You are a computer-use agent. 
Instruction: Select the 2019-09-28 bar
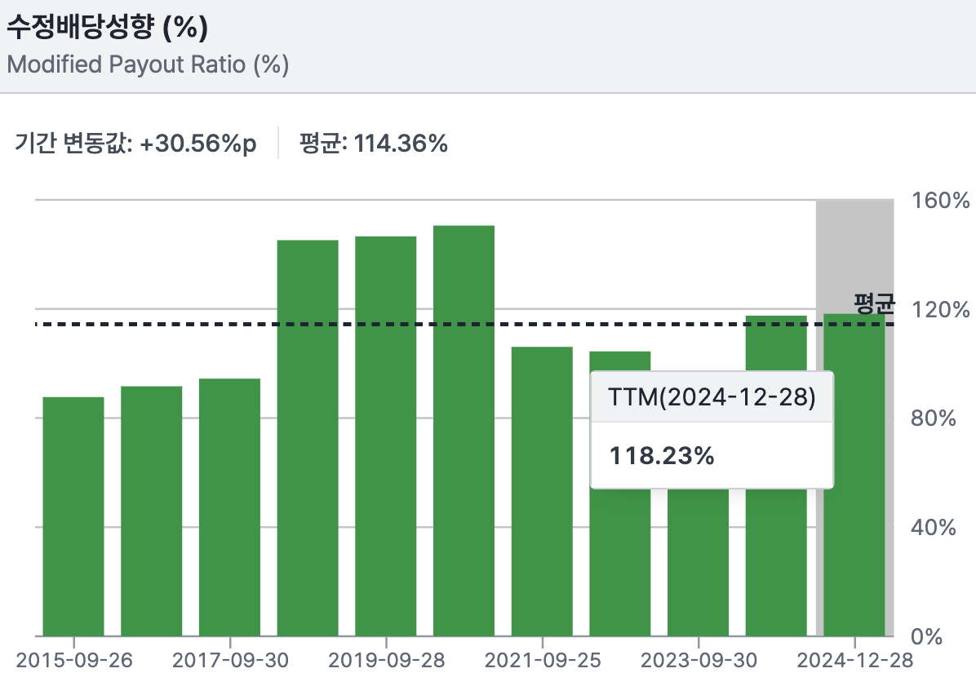coord(386,436)
